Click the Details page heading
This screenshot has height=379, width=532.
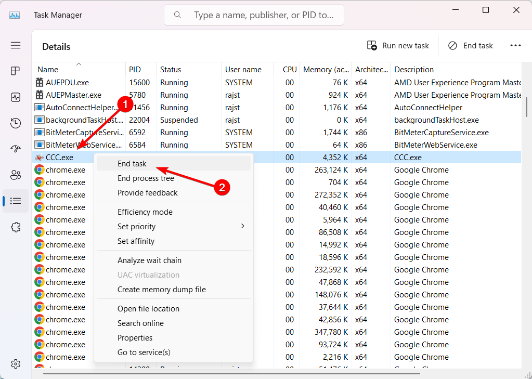[x=56, y=47]
